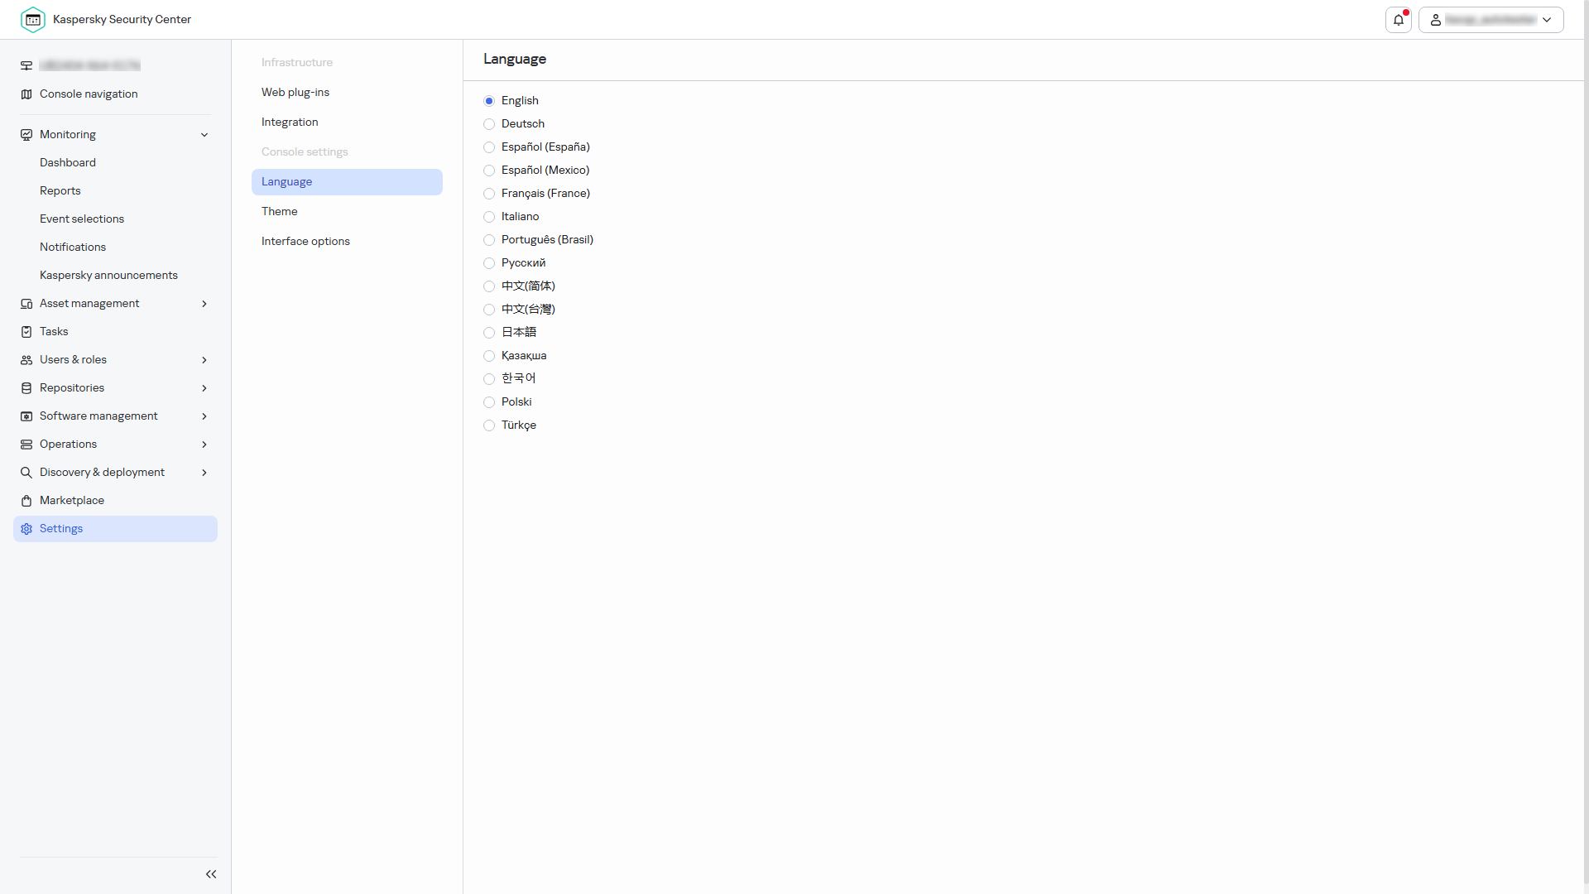Screen dimensions: 1589x894
Task: Expand the Users & roles chevron
Action: tap(204, 360)
